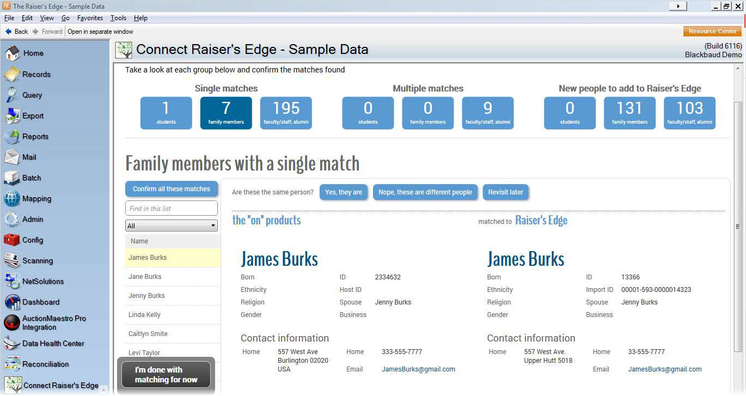The image size is (746, 396).
Task: Click the main page vertical scrollbar
Action: (x=738, y=227)
